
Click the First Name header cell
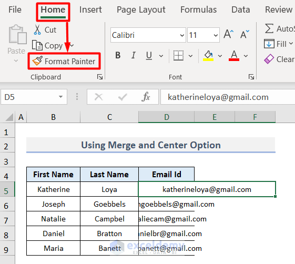point(54,174)
